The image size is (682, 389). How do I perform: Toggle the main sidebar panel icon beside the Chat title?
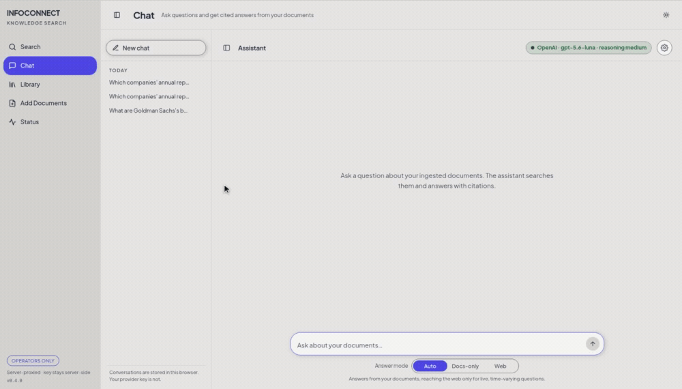117,15
